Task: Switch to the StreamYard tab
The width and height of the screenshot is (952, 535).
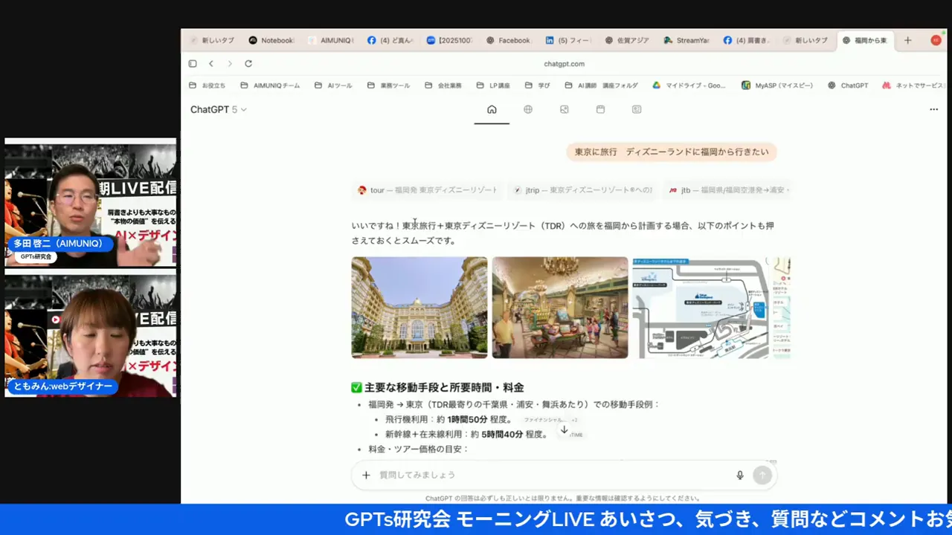Action: tap(686, 40)
